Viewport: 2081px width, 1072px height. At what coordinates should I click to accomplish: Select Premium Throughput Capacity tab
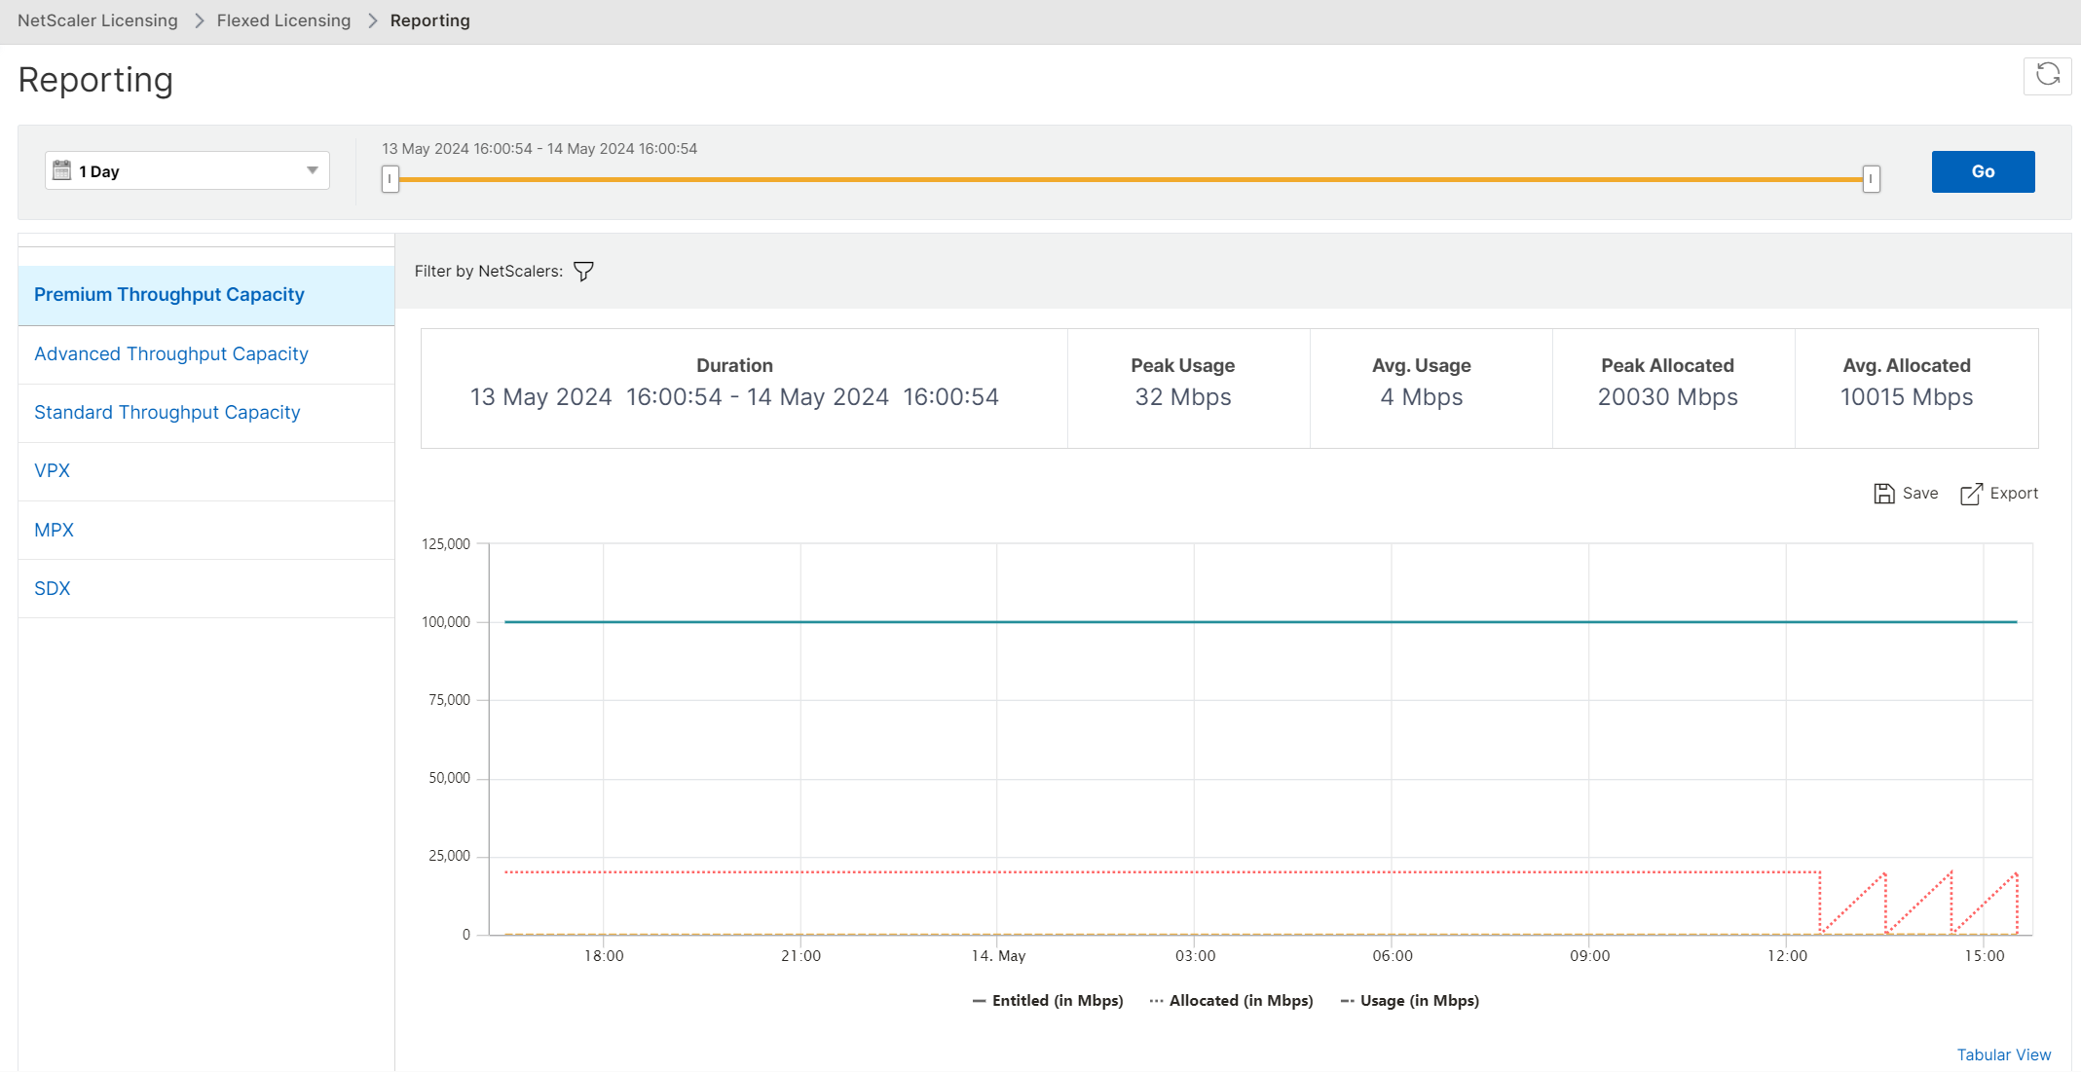pos(206,295)
